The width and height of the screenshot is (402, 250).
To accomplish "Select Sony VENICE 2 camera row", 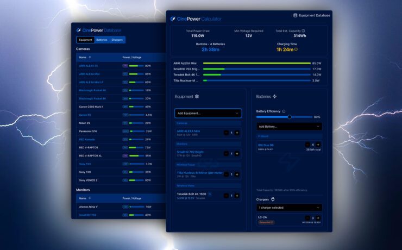I will pyautogui.click(x=121, y=180).
